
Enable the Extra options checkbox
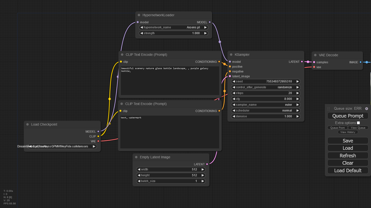pyautogui.click(x=358, y=123)
